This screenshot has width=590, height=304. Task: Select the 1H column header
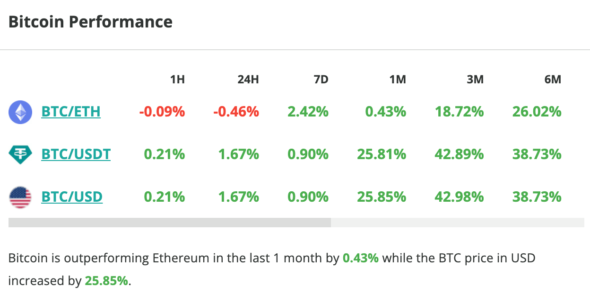pos(177,80)
